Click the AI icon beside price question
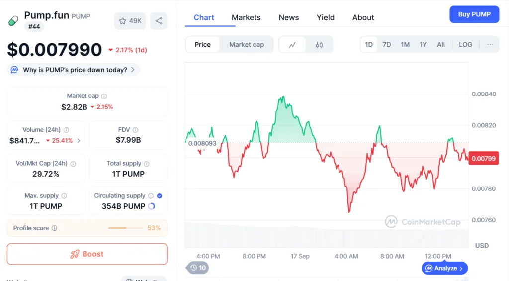The height and width of the screenshot is (281, 509). pyautogui.click(x=14, y=70)
